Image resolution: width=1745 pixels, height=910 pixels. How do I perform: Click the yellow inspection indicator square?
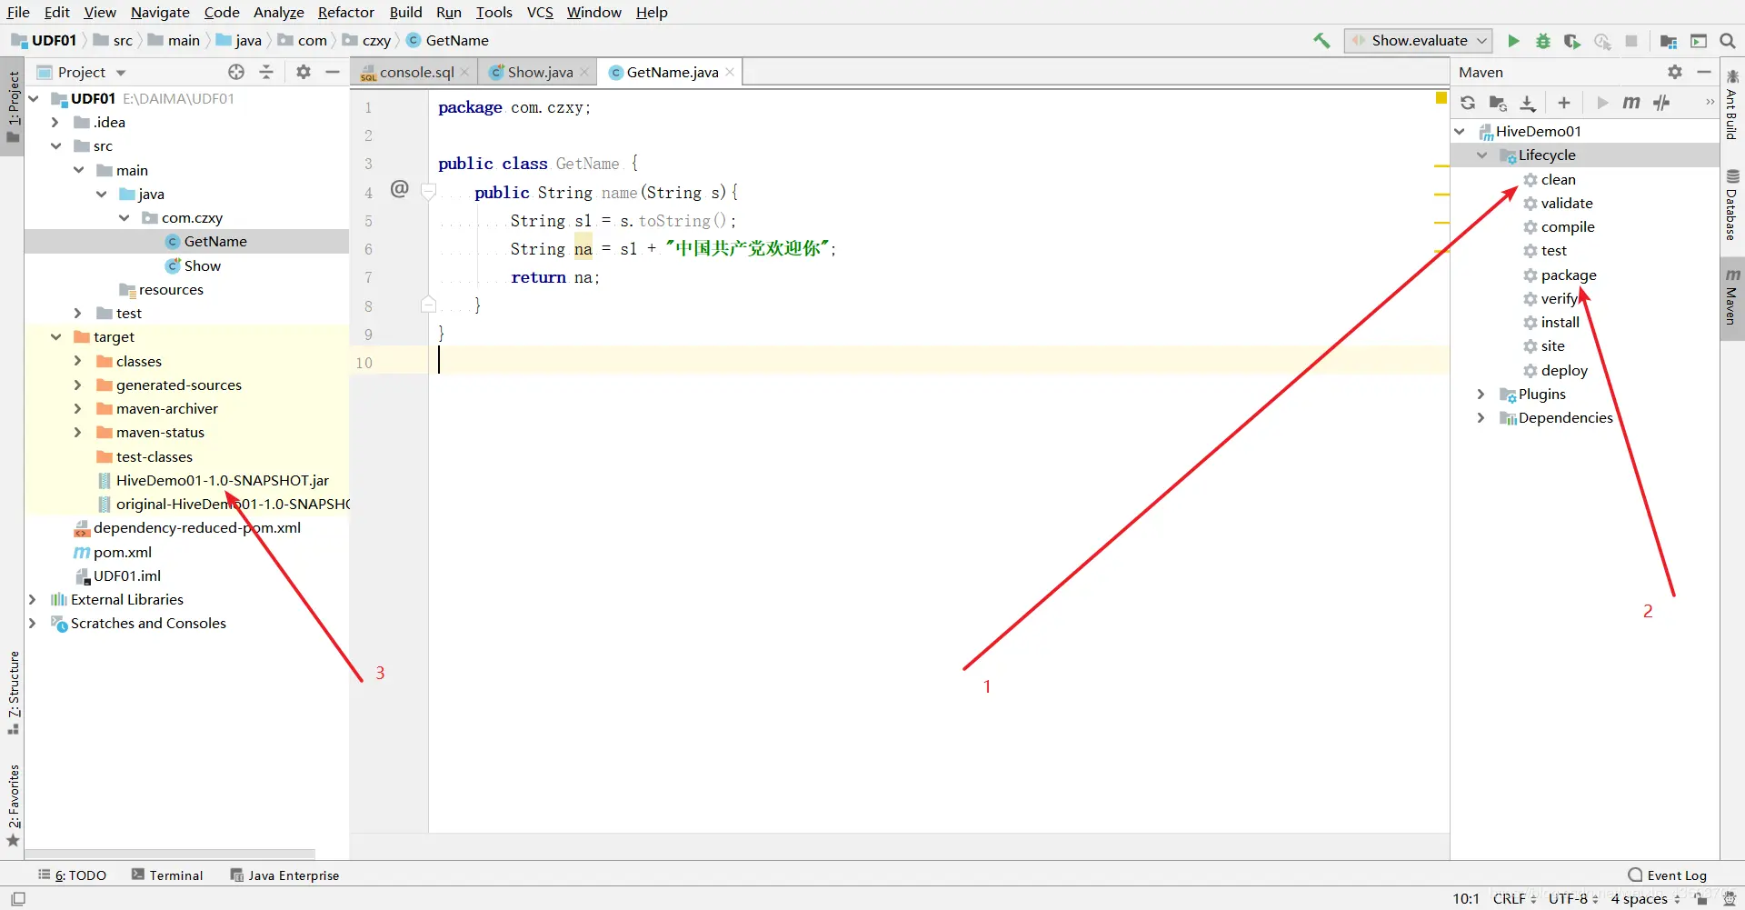point(1441,97)
